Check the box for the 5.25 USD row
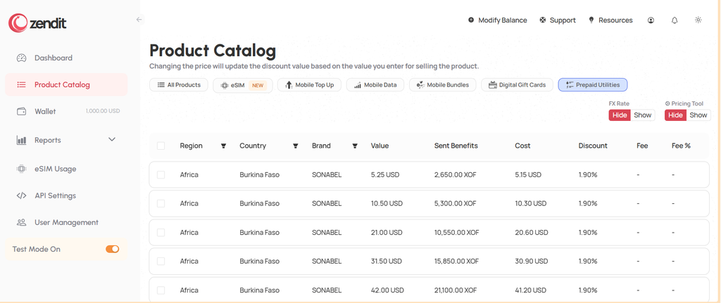 coord(161,174)
